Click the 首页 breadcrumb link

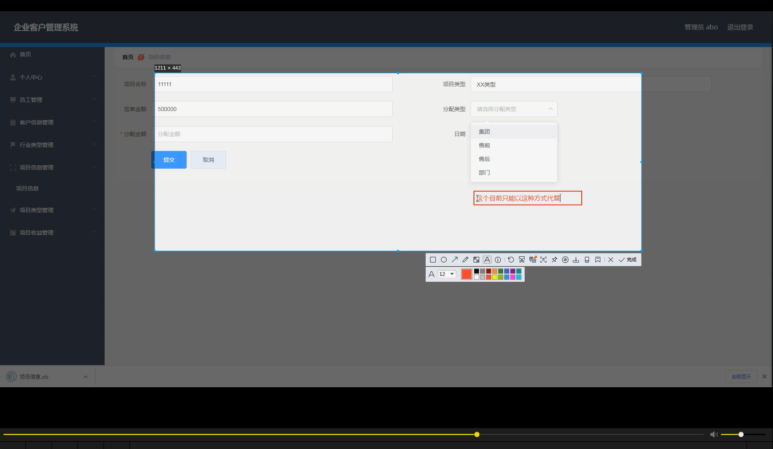(128, 57)
